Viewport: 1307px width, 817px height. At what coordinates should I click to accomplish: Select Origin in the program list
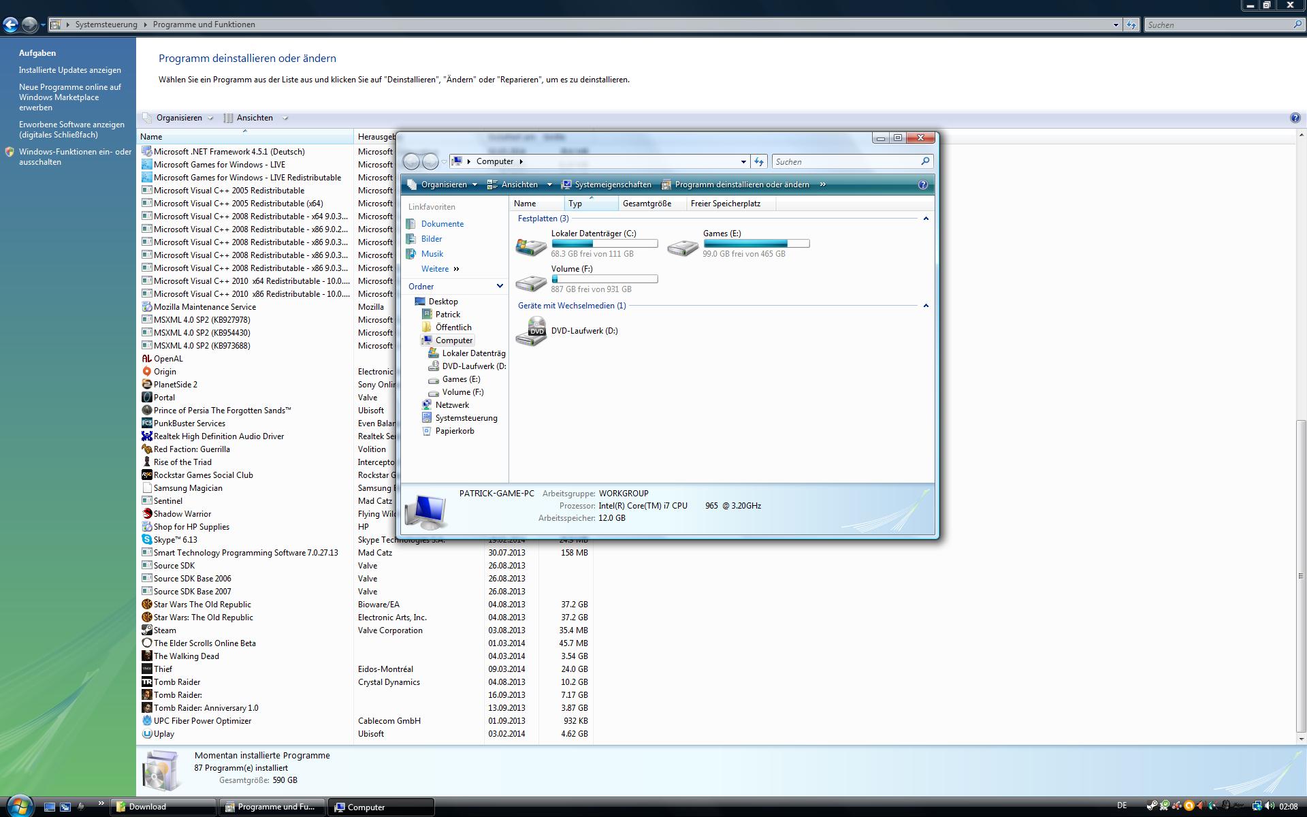(x=165, y=372)
